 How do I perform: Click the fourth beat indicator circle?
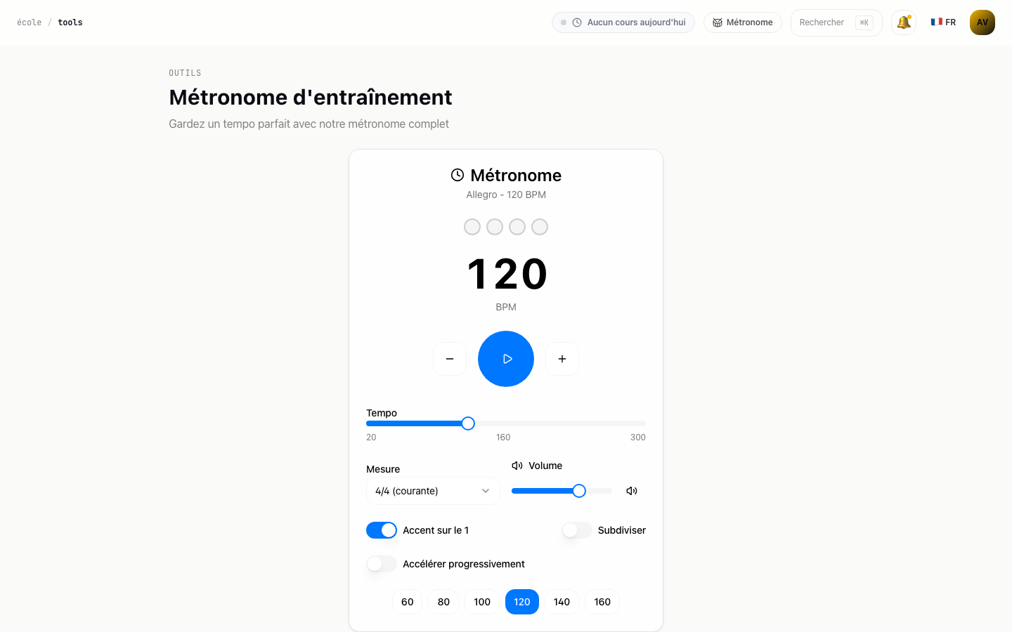click(x=540, y=227)
